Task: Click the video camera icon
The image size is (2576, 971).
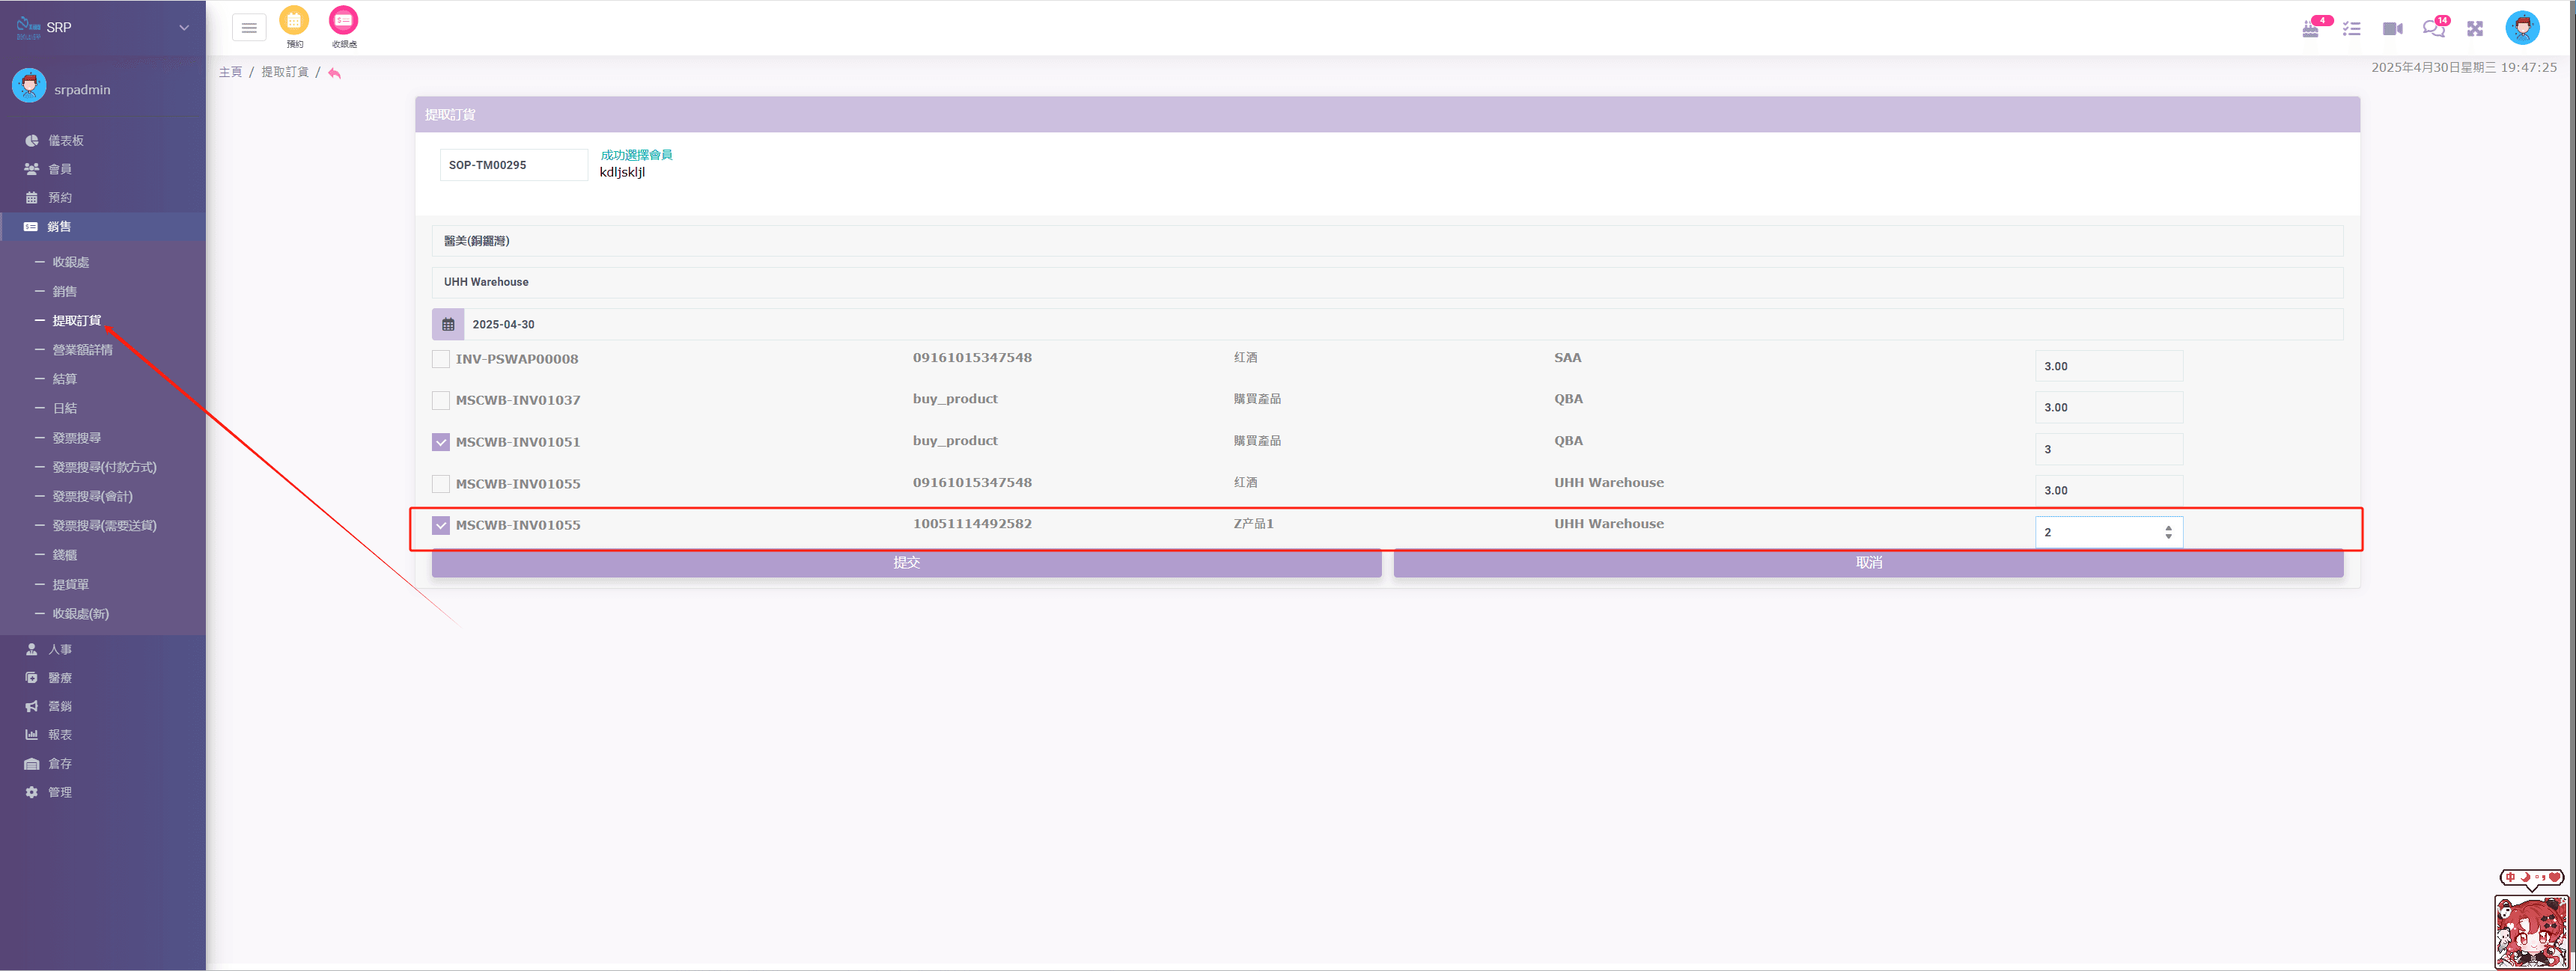Action: tap(2392, 29)
